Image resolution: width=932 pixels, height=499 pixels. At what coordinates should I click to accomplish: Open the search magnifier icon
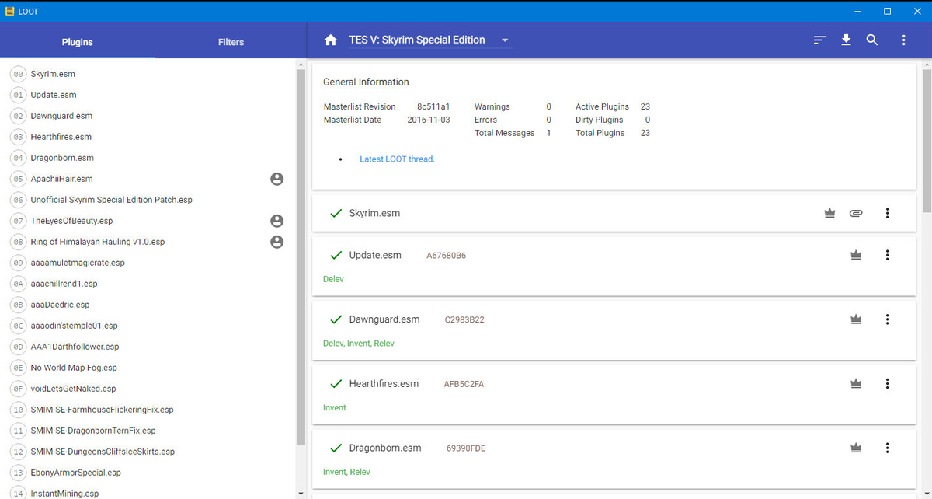click(x=872, y=40)
